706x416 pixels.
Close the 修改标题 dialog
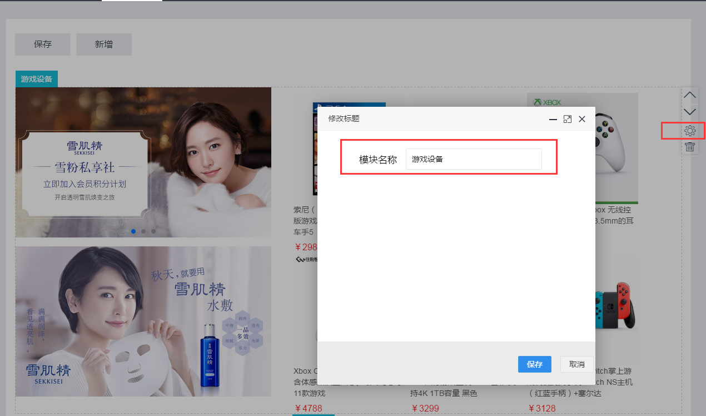pos(582,119)
